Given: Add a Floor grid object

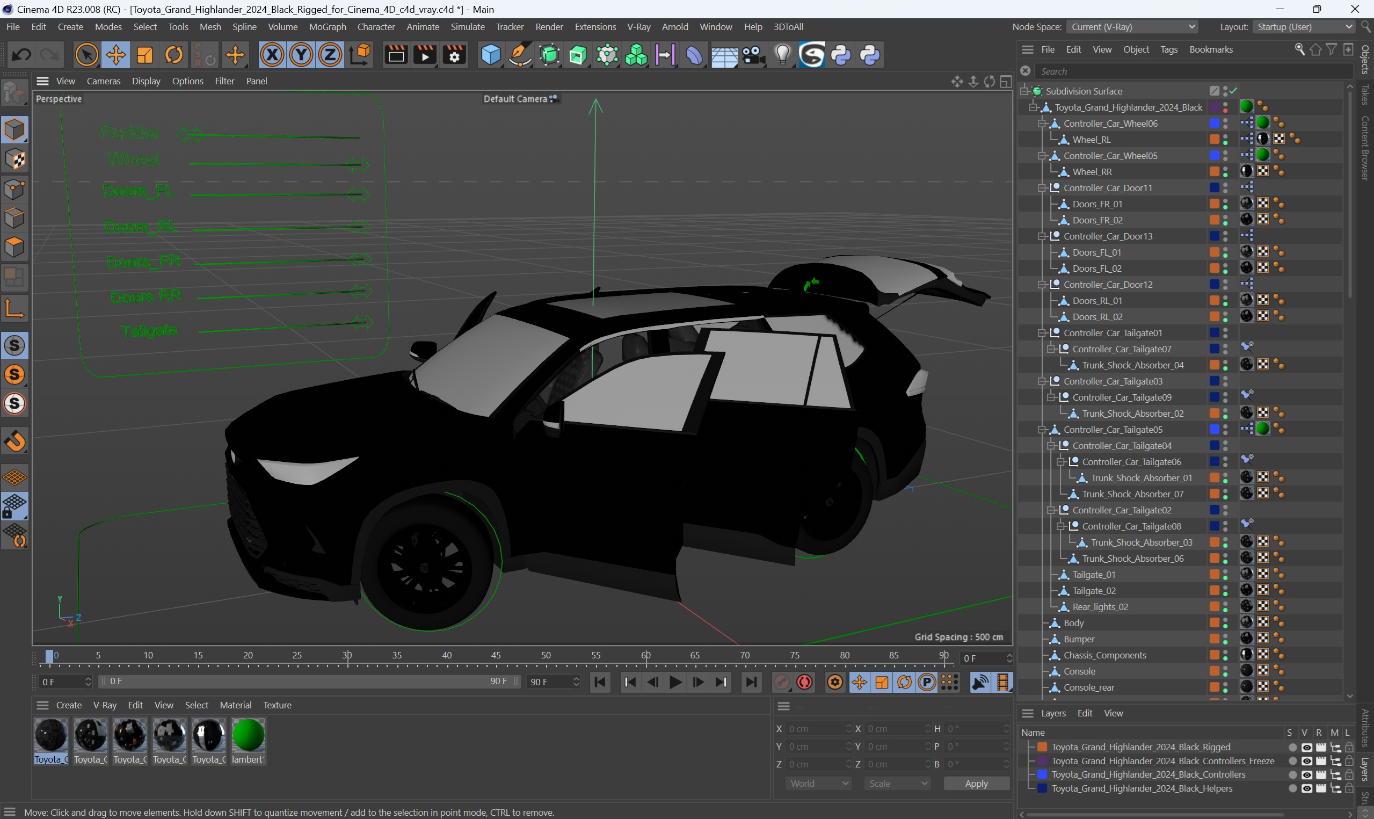Looking at the screenshot, I should tap(724, 55).
